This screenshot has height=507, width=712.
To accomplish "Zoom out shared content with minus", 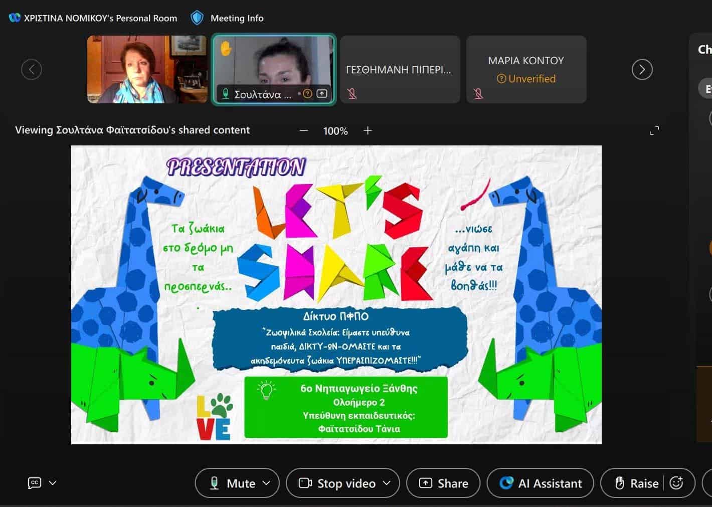I will click(x=303, y=130).
